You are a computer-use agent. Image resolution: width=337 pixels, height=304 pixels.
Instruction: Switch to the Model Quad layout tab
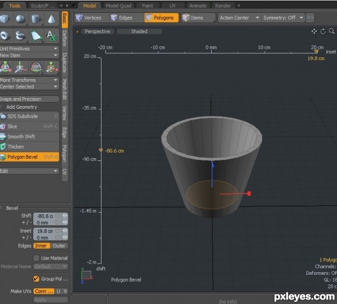tap(119, 6)
